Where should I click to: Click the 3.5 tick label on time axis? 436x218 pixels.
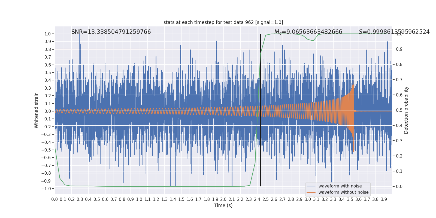pyautogui.click(x=350, y=199)
